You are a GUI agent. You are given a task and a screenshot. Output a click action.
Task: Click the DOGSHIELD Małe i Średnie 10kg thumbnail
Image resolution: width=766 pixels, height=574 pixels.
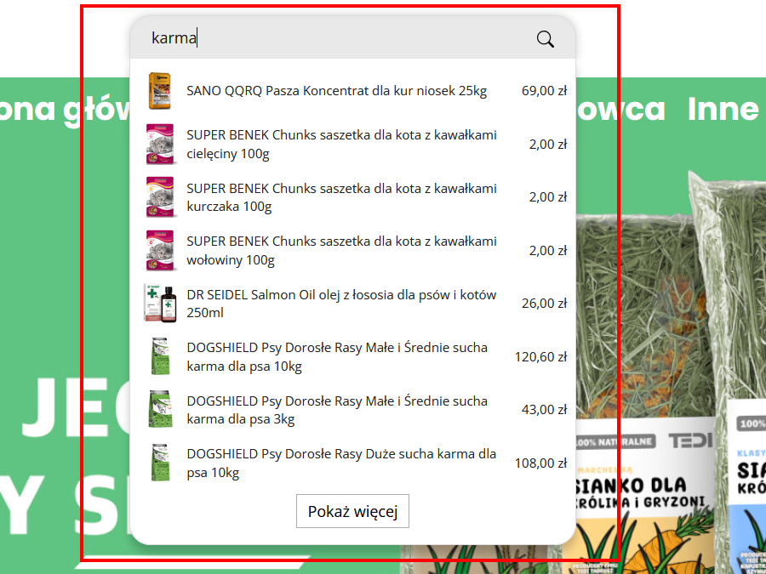coord(160,356)
